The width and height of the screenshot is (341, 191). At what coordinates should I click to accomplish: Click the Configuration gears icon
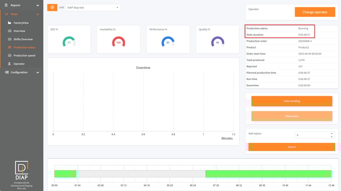[7, 72]
